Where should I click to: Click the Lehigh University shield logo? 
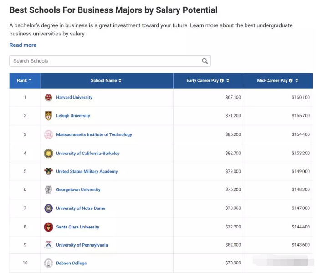(x=48, y=116)
